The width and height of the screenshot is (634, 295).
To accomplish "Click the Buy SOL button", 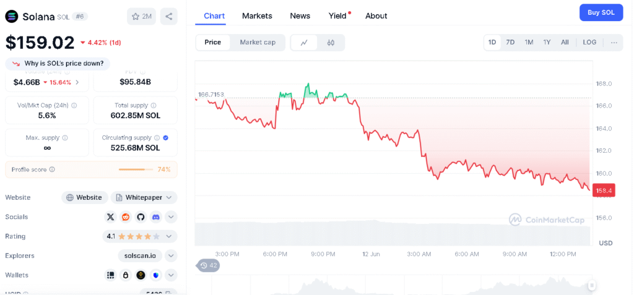I will pyautogui.click(x=601, y=12).
